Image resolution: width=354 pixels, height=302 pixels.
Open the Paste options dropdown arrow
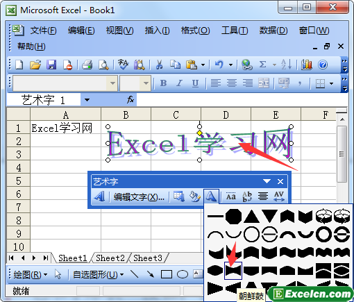coord(203,65)
